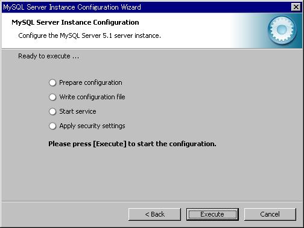Viewport: 304px width, 228px height.
Task: Select the Start service step indicator circle
Action: pyautogui.click(x=52, y=111)
